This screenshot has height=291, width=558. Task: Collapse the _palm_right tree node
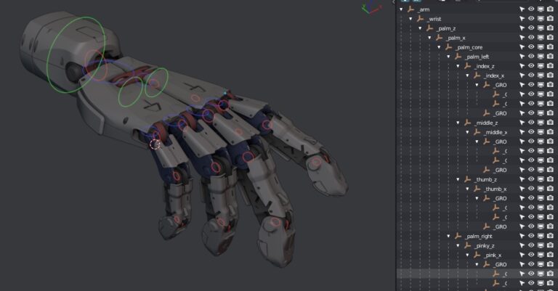(x=448, y=236)
